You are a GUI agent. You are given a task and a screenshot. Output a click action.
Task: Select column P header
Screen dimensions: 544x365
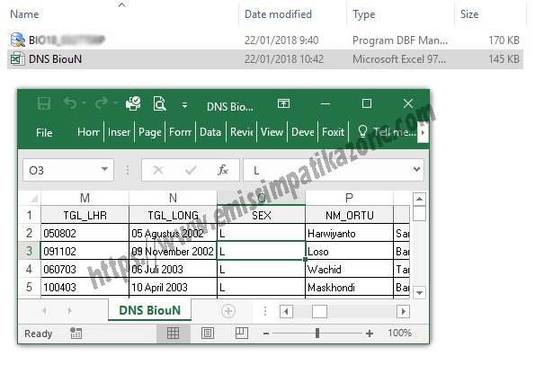[349, 198]
